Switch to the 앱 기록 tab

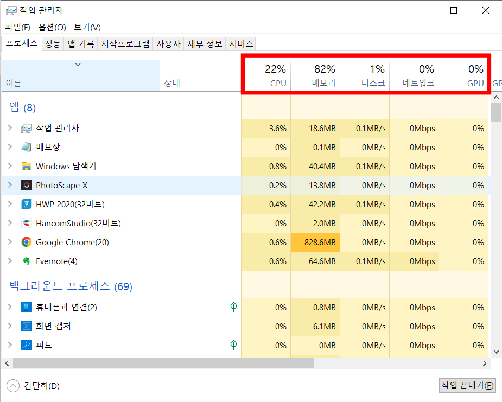[81, 44]
